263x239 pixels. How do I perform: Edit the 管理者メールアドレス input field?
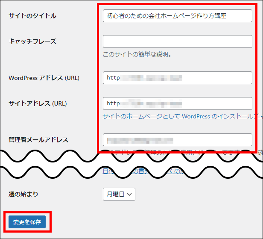178,140
